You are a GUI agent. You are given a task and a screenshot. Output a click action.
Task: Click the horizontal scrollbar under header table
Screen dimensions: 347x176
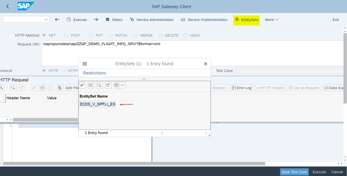pos(44,119)
